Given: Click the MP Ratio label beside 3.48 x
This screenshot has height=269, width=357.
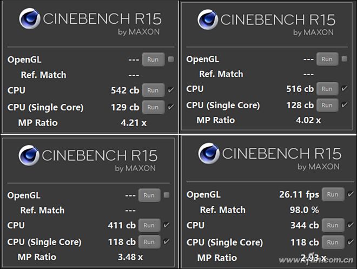Looking at the screenshot, I should coord(37,257).
